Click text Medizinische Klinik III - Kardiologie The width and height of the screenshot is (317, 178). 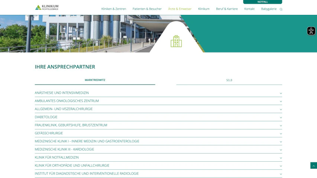tap(64, 149)
